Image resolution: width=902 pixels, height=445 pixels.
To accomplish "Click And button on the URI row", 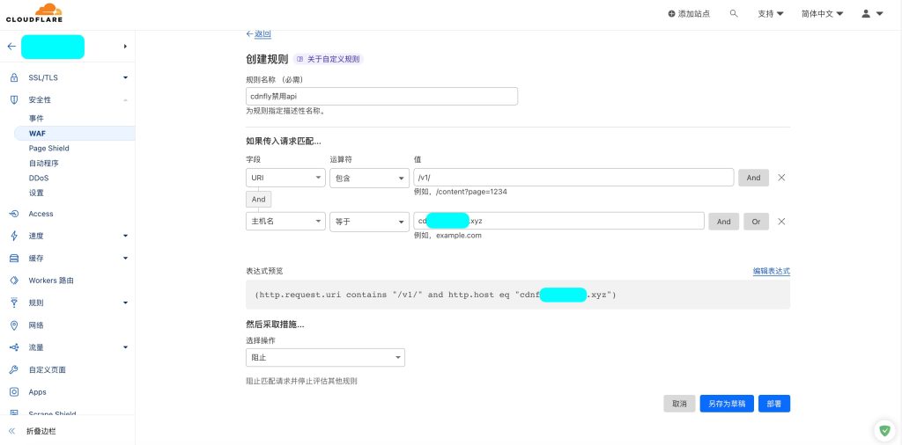I will [x=754, y=178].
